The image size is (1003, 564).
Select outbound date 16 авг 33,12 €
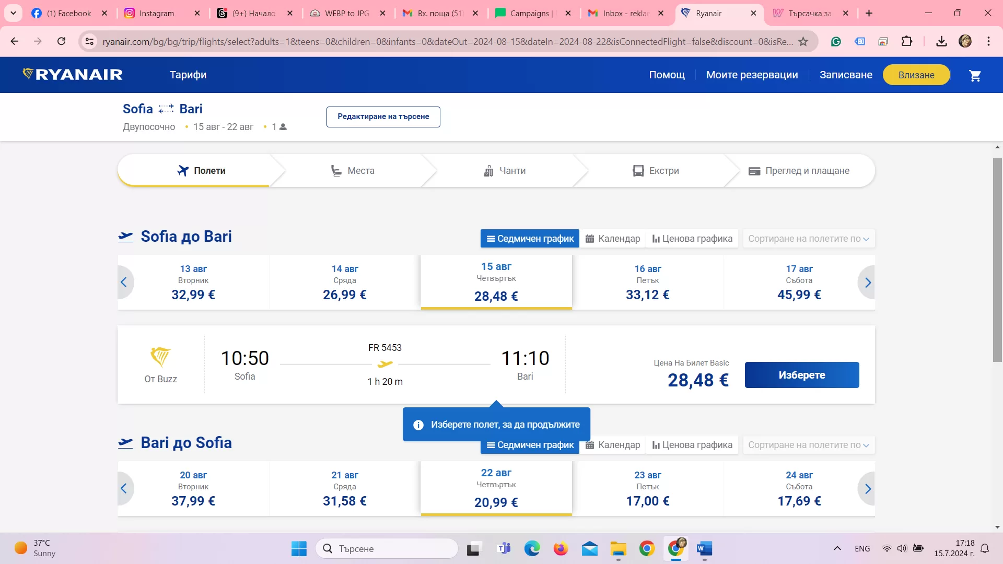pyautogui.click(x=648, y=283)
